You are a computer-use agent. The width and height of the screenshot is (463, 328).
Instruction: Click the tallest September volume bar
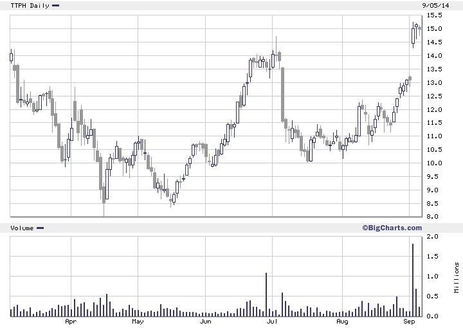point(413,280)
